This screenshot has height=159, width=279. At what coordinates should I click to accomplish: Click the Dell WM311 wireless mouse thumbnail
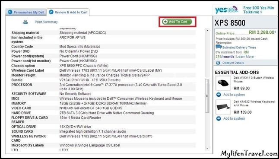[223, 83]
